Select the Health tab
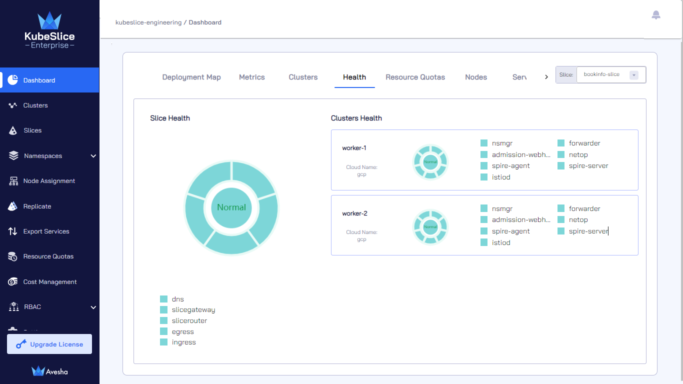 [354, 77]
